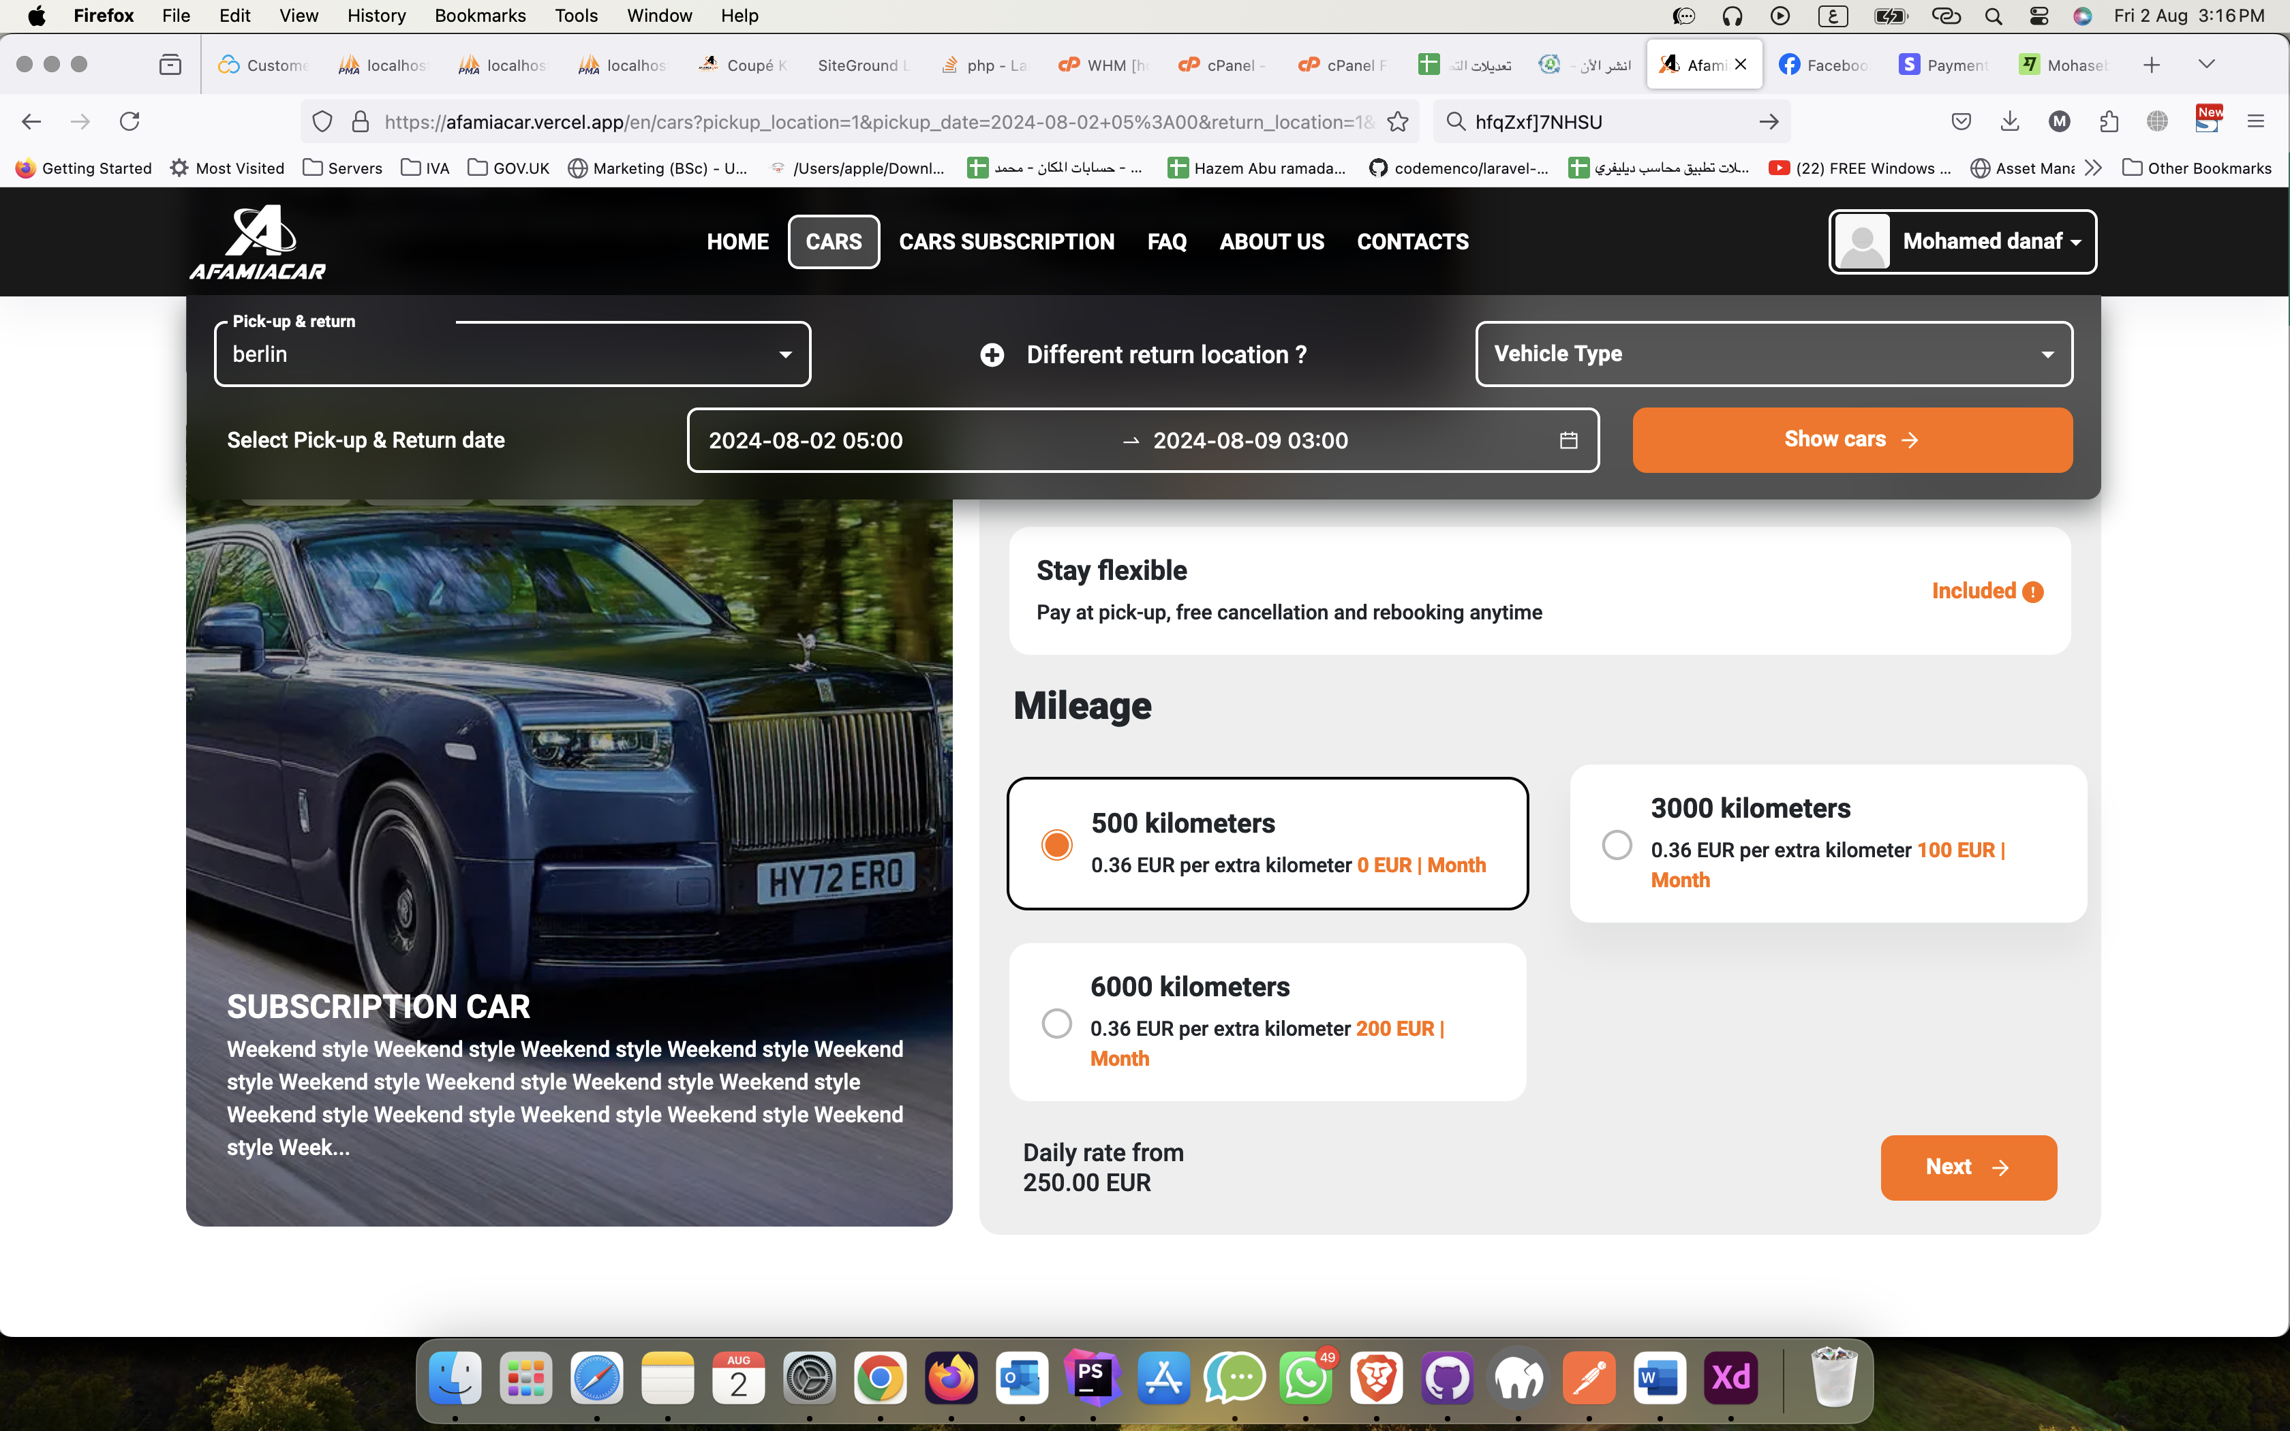Open PhpStorm from the Dock

pos(1093,1378)
